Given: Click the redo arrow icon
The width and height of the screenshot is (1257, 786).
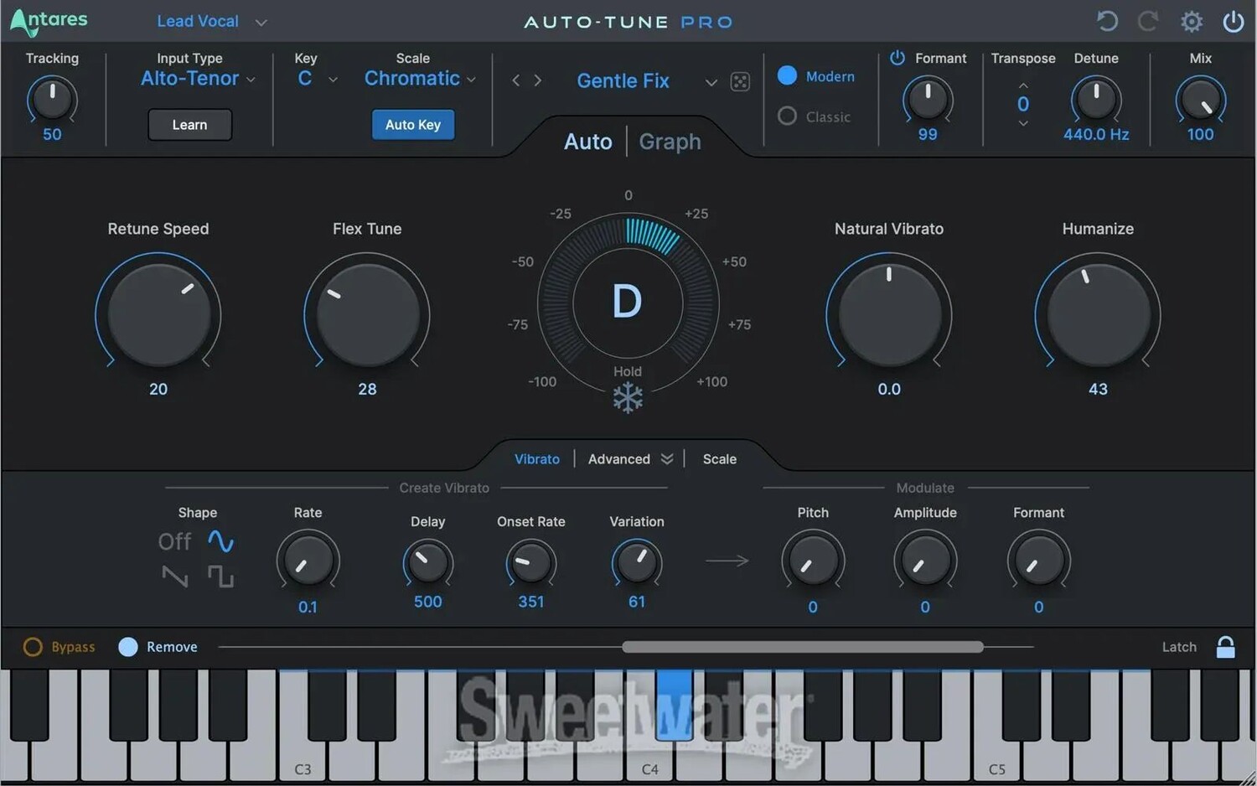Looking at the screenshot, I should tap(1148, 21).
